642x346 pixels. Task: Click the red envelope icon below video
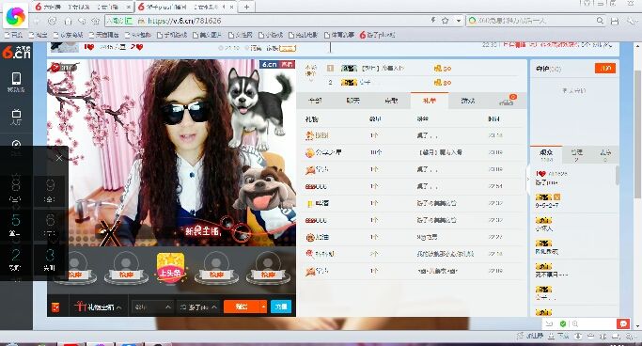(x=55, y=307)
